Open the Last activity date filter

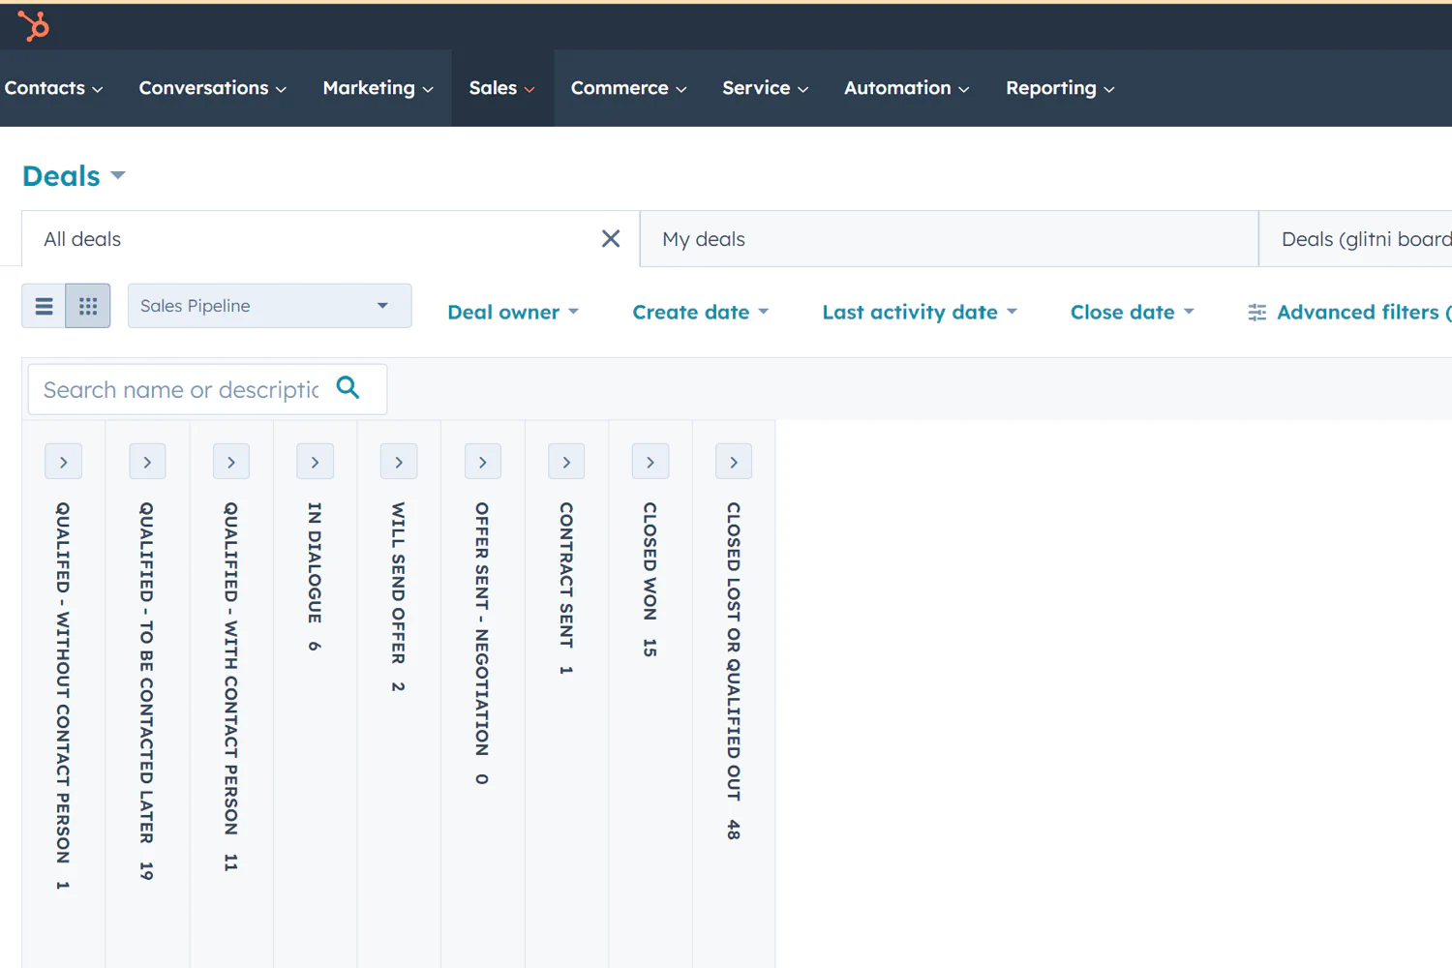(x=918, y=312)
